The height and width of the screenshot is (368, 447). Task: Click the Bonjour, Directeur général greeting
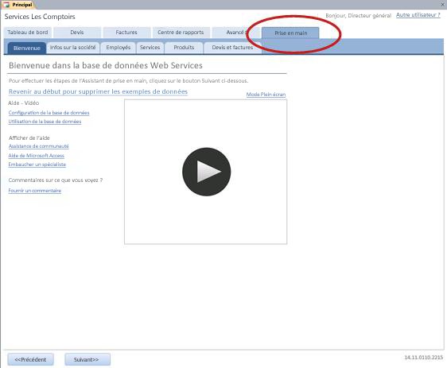(x=359, y=15)
